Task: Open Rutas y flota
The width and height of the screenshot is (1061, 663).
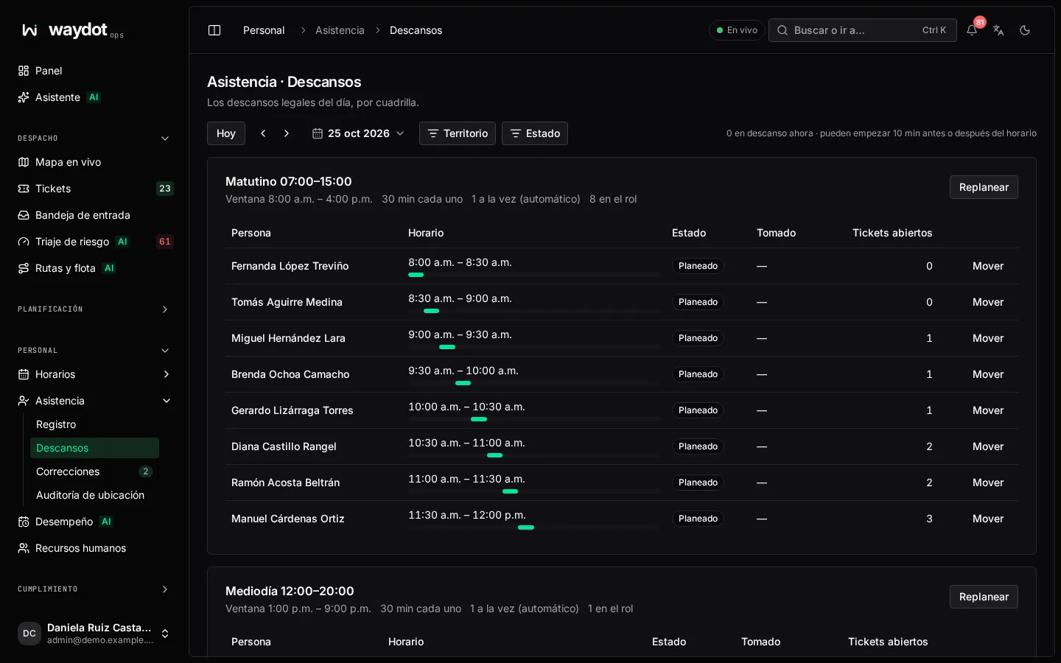Action: coord(94,268)
